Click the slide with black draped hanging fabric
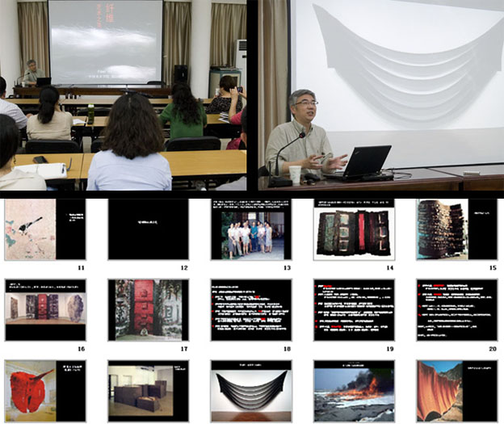Screen dimensions: 504x424 coord(251,391)
